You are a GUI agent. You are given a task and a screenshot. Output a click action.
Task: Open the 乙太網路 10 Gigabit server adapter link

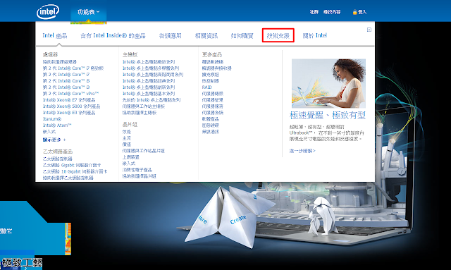click(75, 171)
